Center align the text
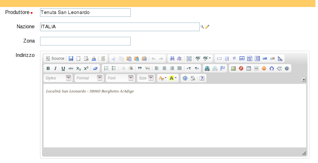The image size is (318, 163). click(x=164, y=68)
